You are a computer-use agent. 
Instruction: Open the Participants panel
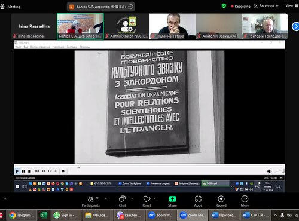91,201
